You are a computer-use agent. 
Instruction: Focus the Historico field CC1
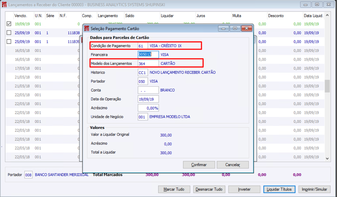[143, 72]
